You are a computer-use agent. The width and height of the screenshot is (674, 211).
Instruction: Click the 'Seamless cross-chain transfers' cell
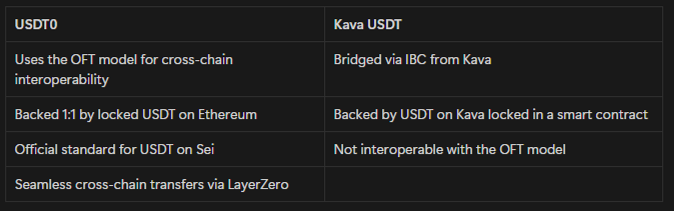coord(151,184)
